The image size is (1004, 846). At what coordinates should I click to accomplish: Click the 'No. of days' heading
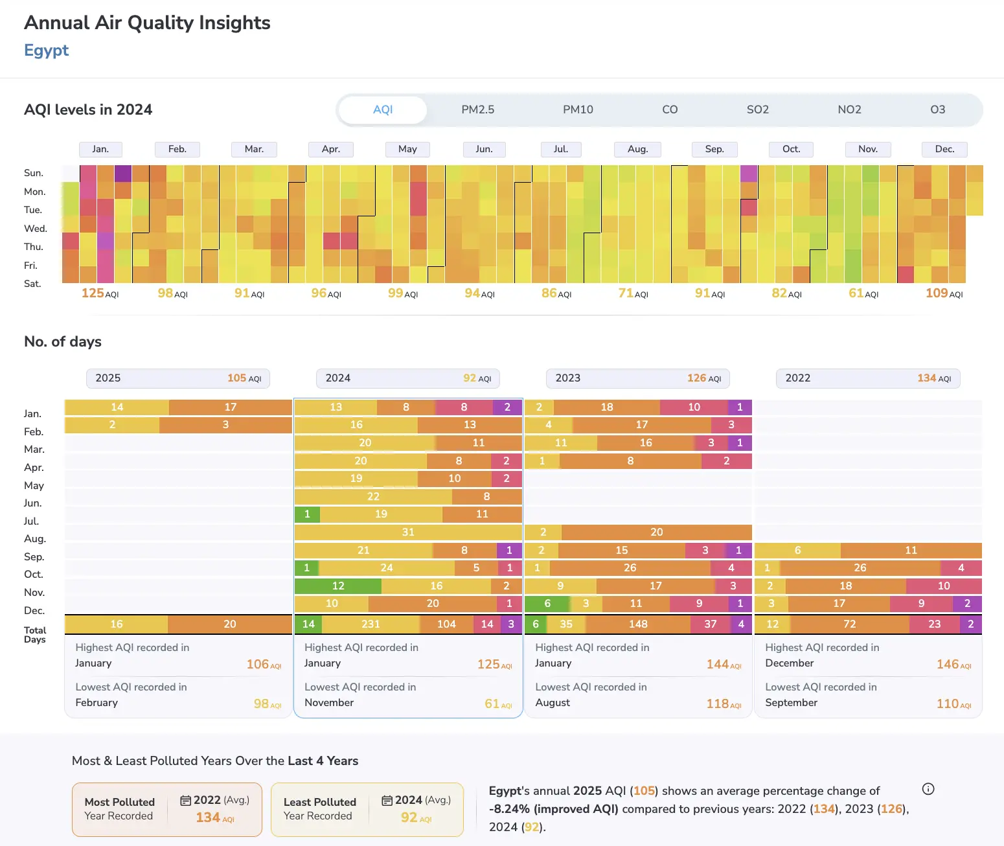click(x=63, y=341)
